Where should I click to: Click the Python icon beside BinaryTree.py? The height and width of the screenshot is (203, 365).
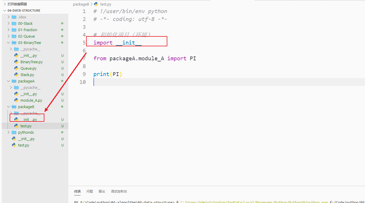[16, 62]
